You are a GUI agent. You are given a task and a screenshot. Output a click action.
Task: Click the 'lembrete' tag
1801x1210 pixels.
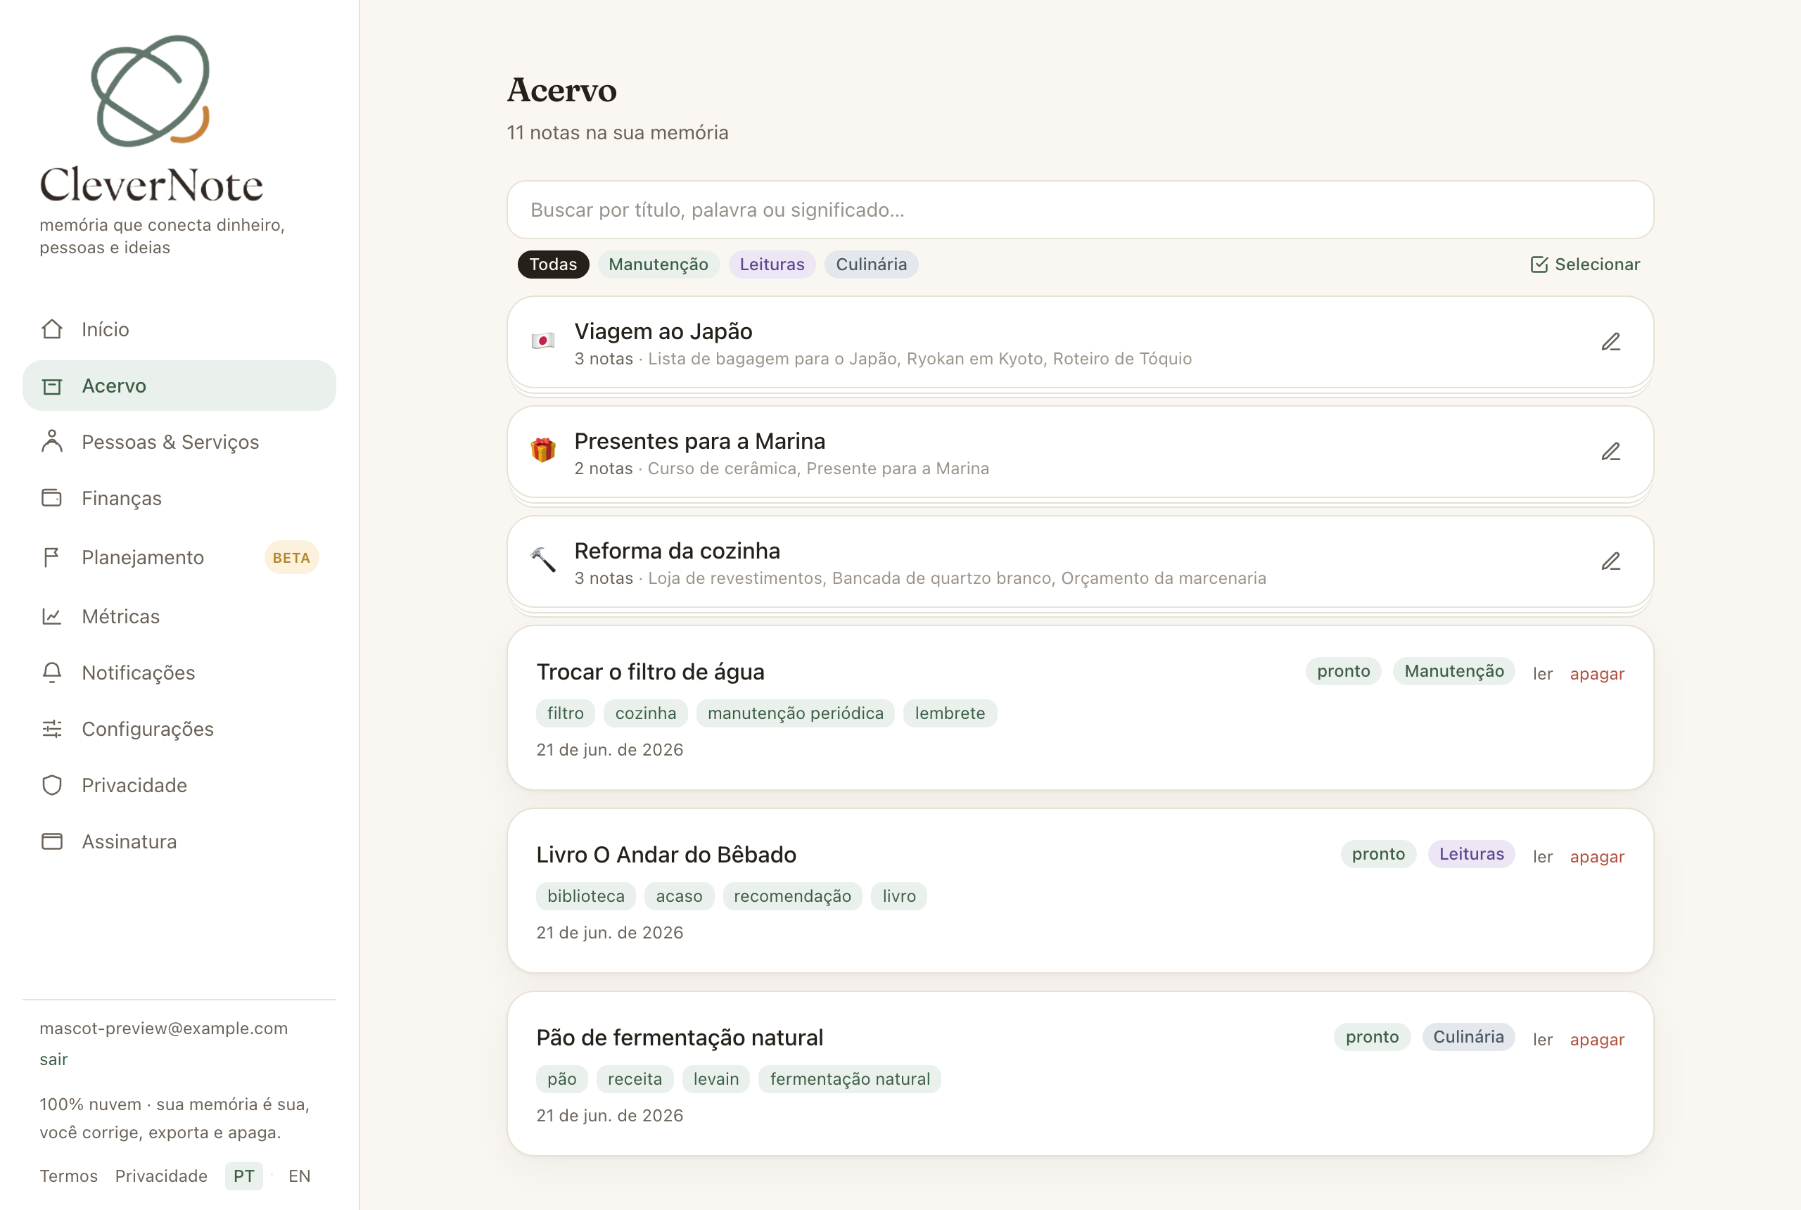(x=950, y=714)
